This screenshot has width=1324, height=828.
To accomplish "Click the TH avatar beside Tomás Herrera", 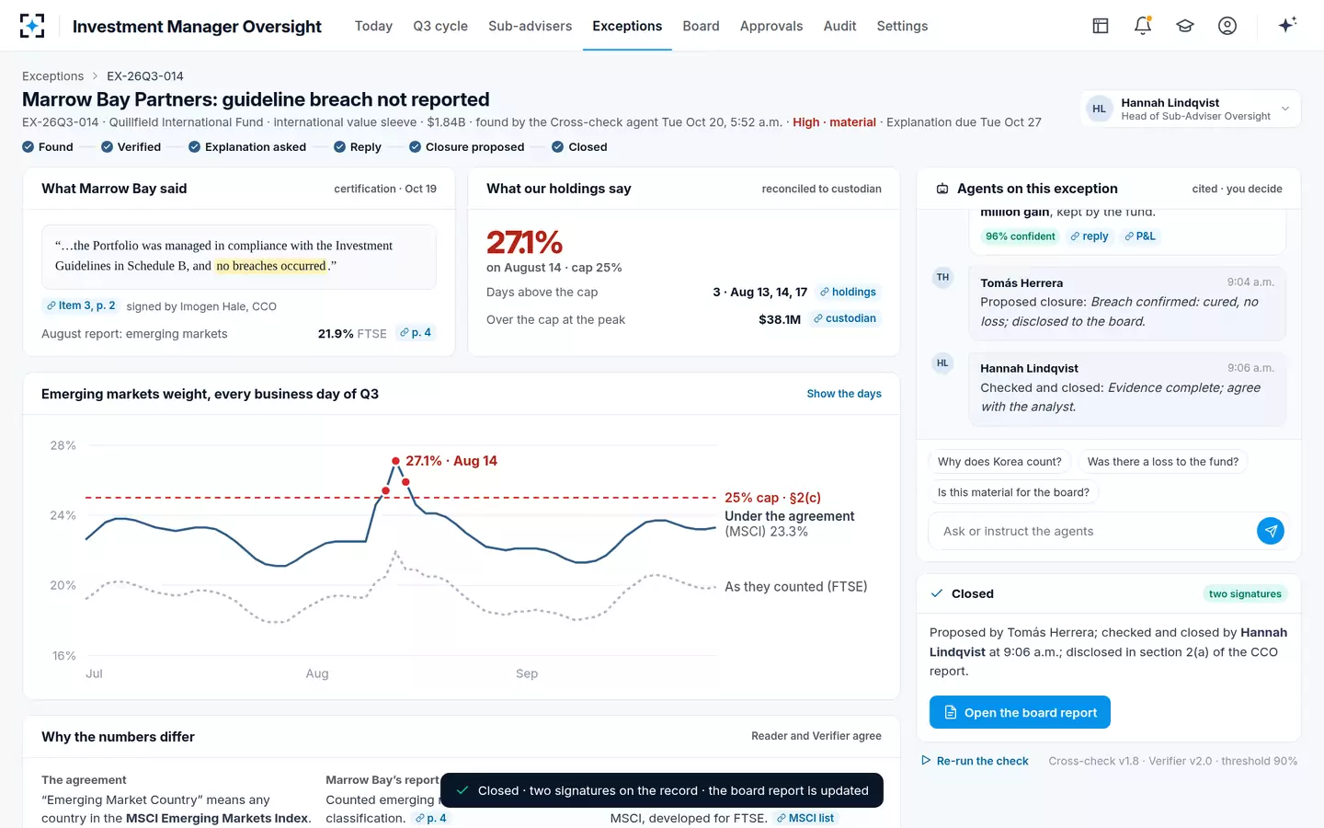I will 942,277.
